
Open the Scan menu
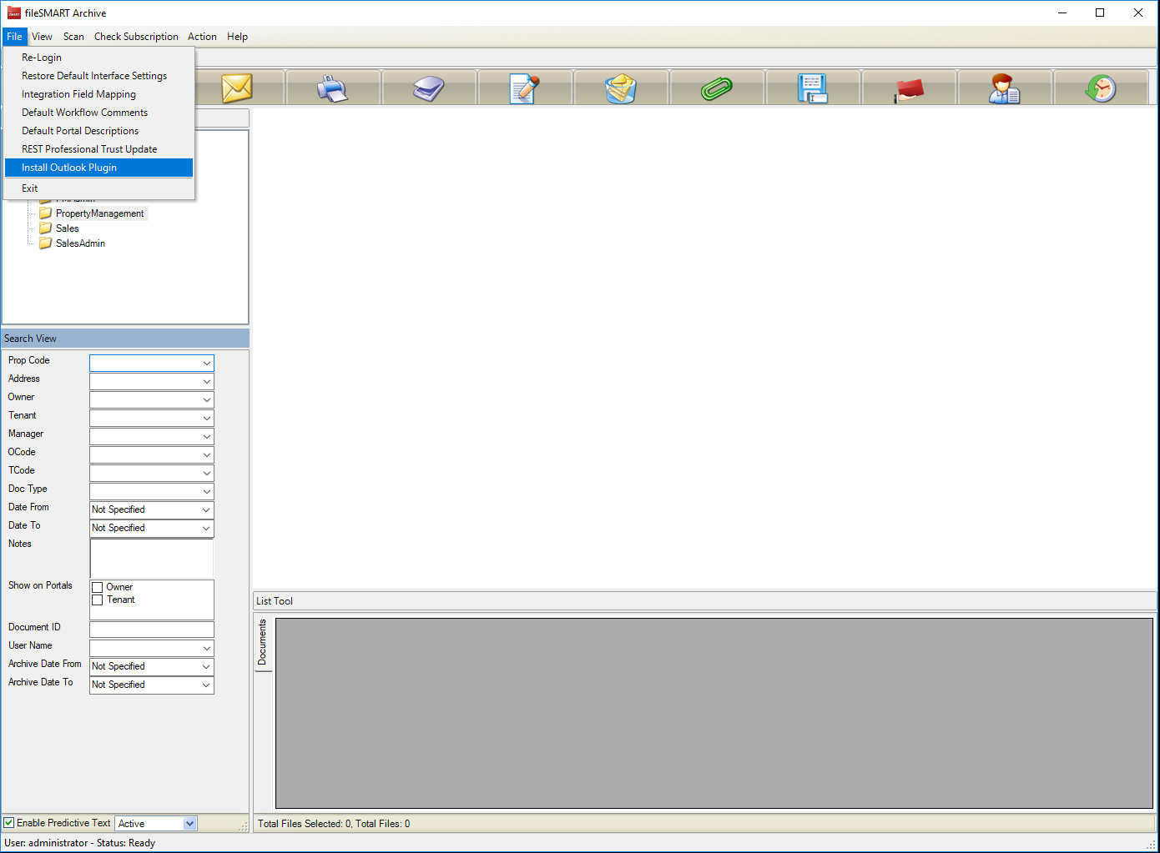(x=73, y=37)
